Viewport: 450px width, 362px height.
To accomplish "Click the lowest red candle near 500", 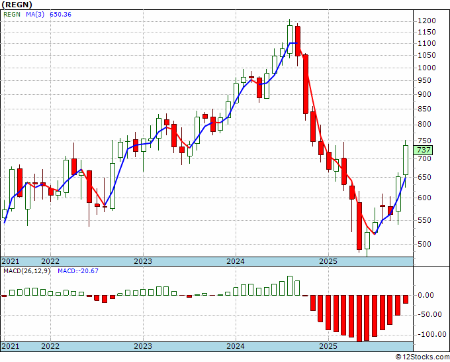I will point(359,226).
